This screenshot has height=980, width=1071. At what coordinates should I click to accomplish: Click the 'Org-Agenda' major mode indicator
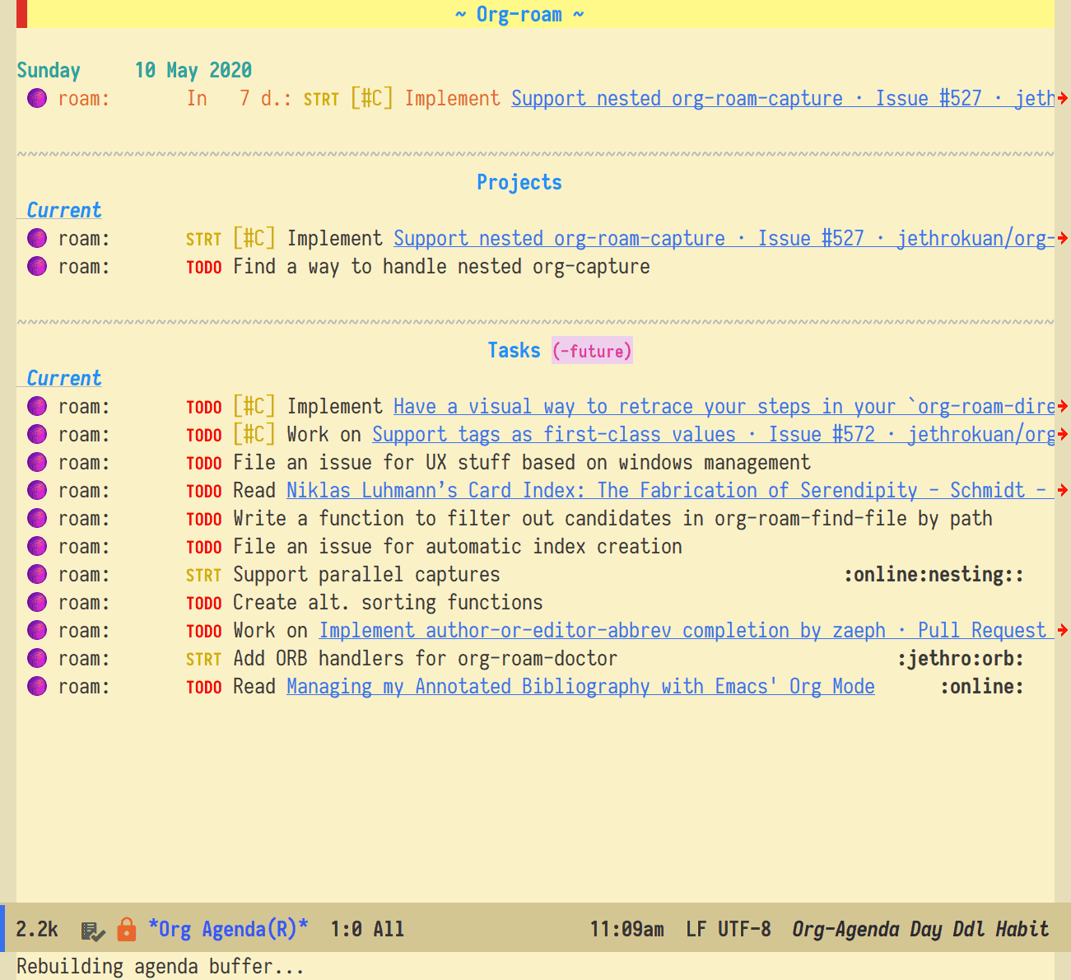[845, 930]
